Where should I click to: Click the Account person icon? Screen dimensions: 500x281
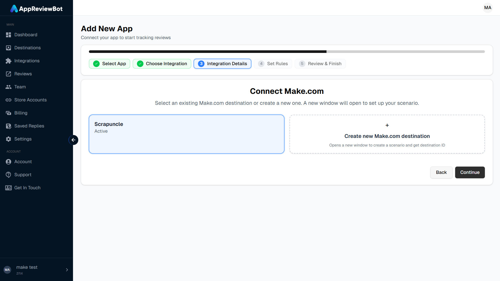pos(9,162)
